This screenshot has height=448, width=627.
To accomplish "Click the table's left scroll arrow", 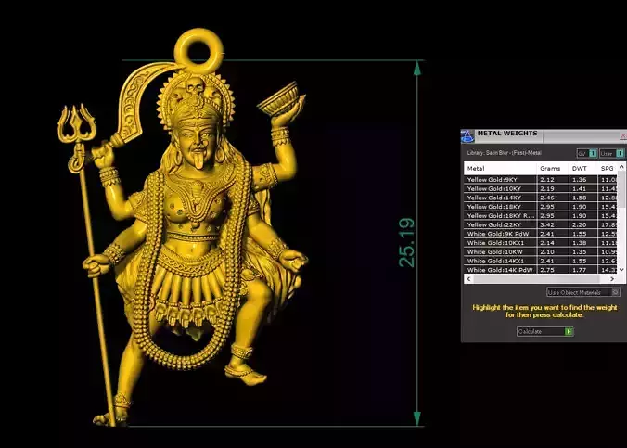I will pos(468,279).
